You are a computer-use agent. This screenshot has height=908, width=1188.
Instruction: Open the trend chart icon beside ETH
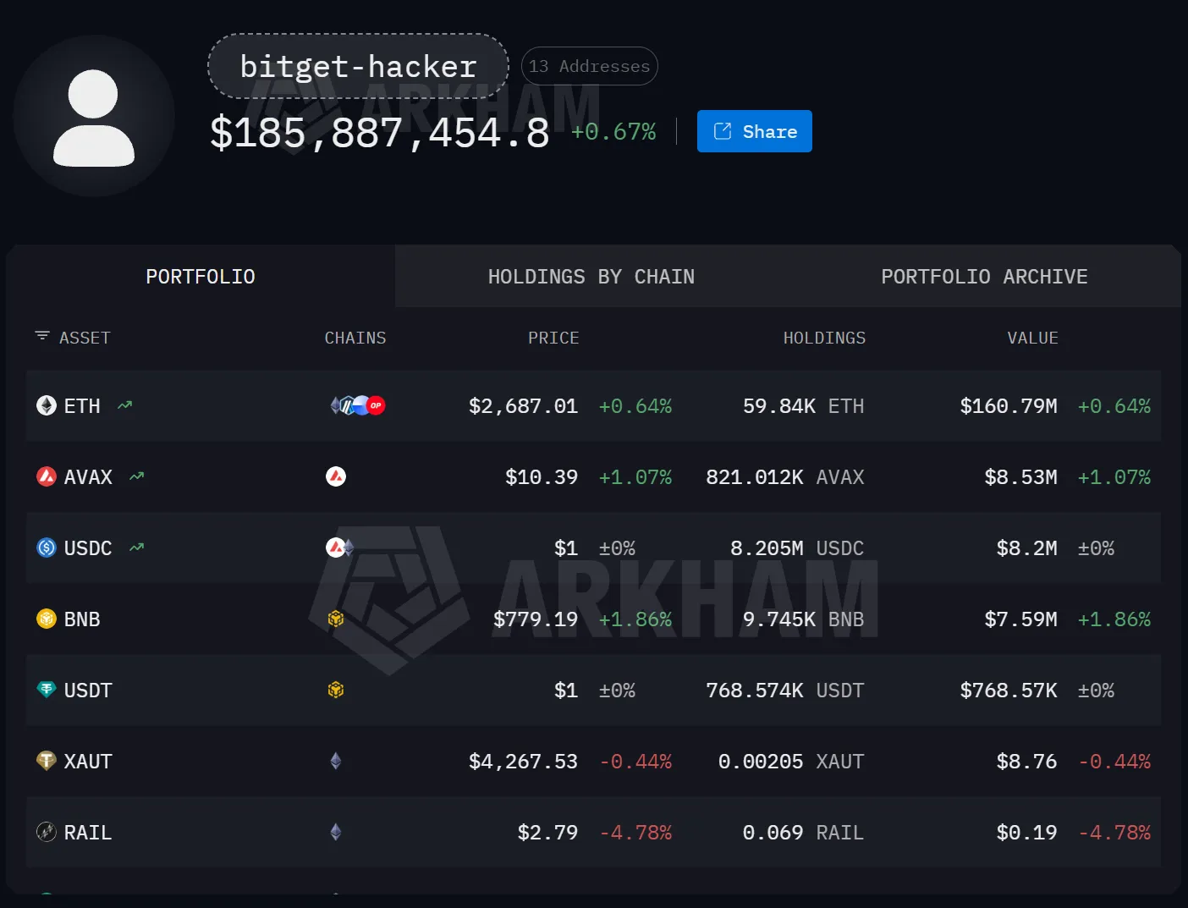point(125,405)
